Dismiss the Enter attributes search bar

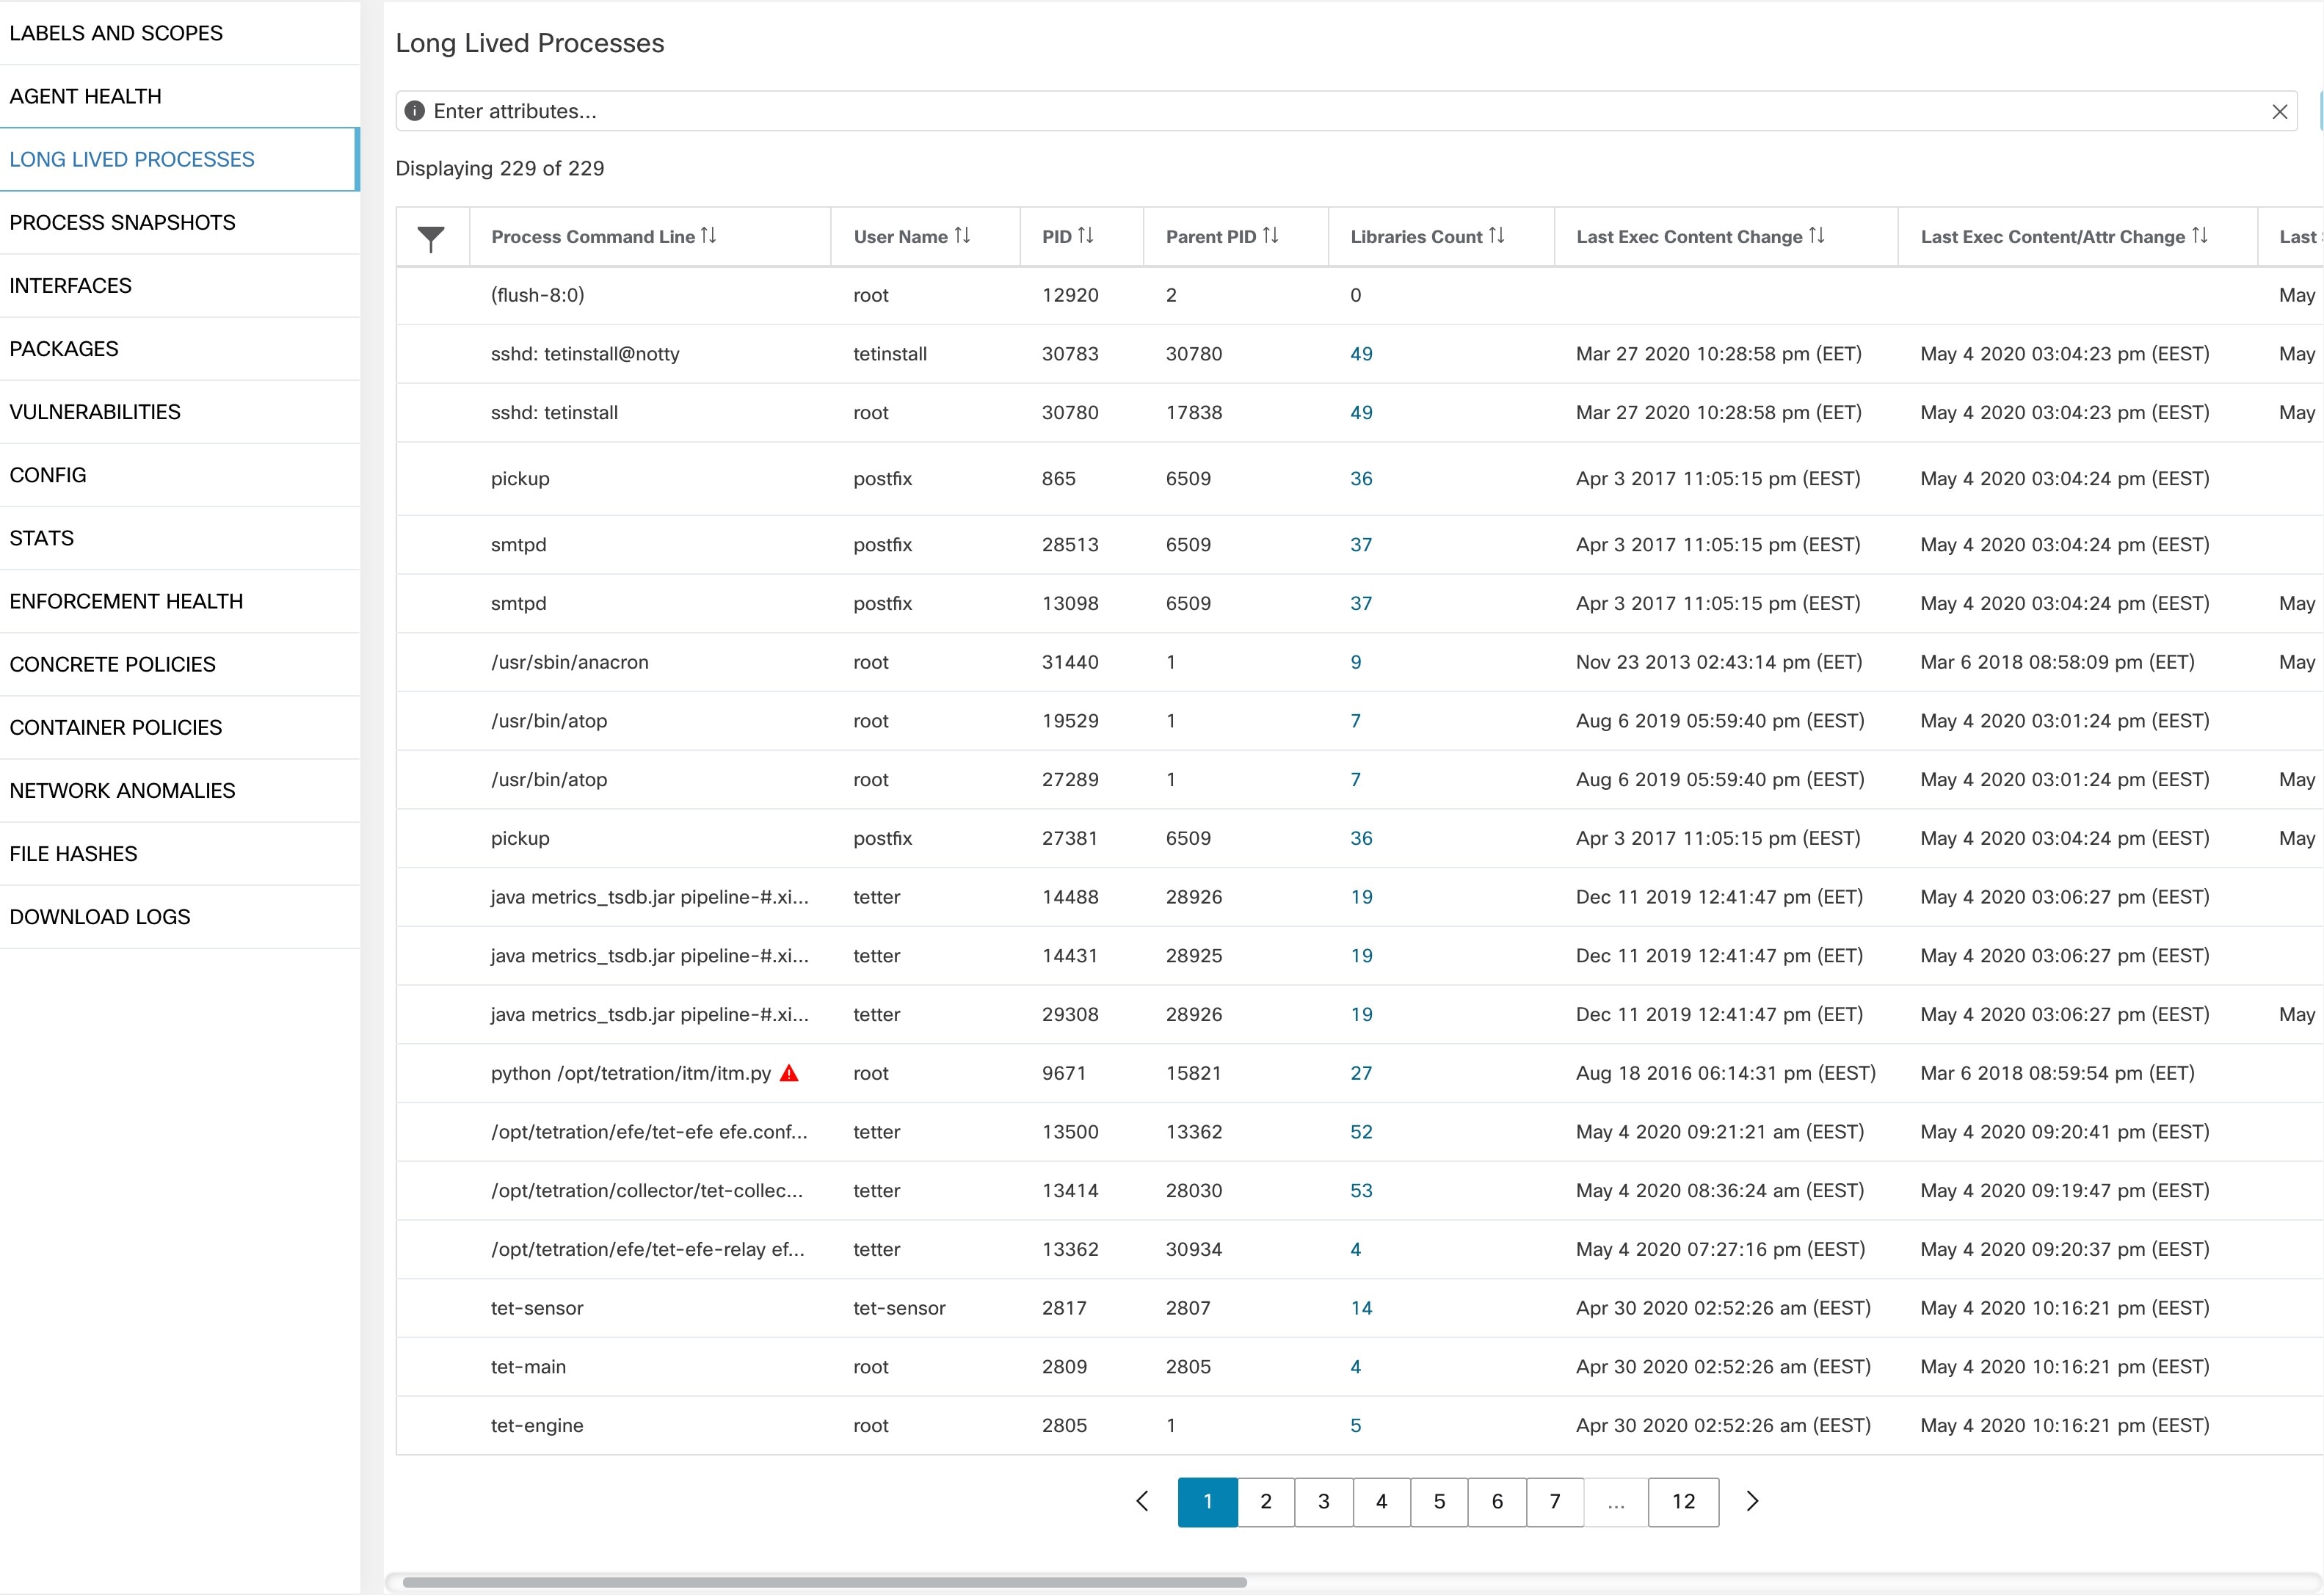click(x=2280, y=112)
